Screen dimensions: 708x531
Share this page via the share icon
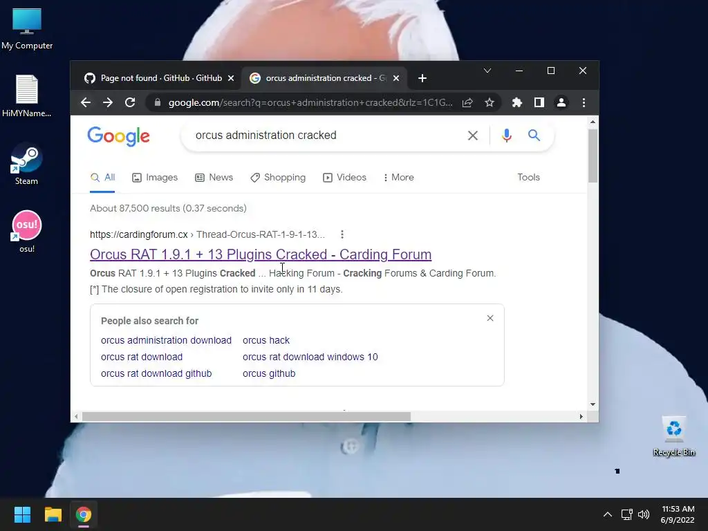click(x=467, y=102)
